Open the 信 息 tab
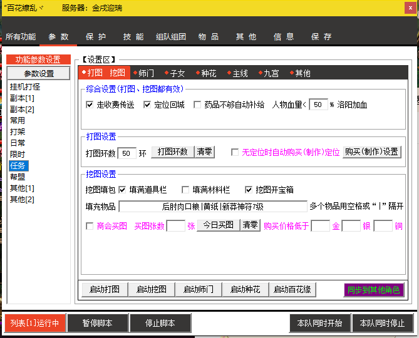 [x=284, y=36]
